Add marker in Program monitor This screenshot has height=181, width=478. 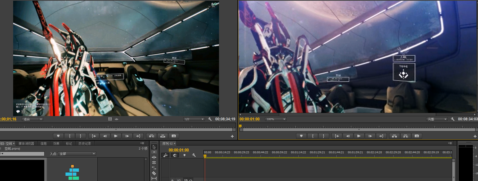301,136
